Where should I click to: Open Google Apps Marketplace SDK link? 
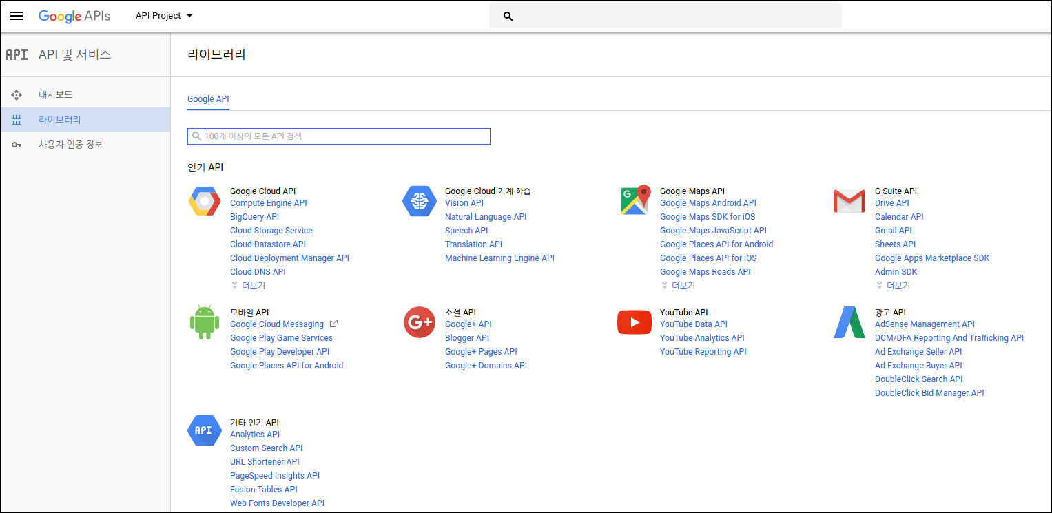click(932, 258)
